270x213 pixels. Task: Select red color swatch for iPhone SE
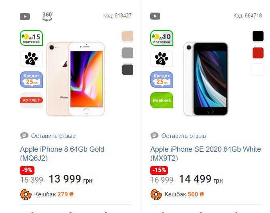(x=258, y=53)
